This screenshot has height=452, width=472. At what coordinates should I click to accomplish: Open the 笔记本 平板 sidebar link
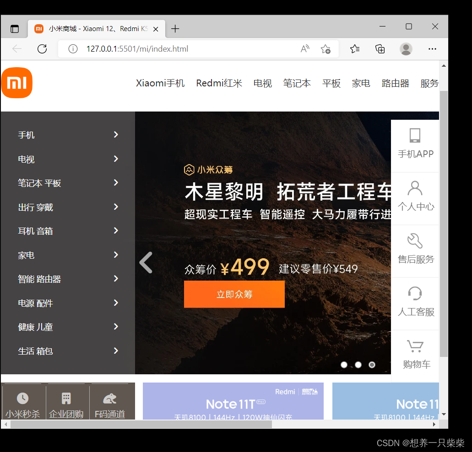pyautogui.click(x=39, y=183)
